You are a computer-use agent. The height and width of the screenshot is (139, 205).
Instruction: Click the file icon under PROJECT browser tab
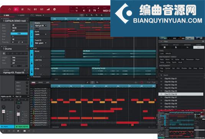pyautogui.click(x=176, y=47)
